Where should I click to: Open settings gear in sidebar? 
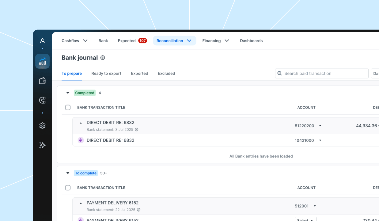pos(42,126)
